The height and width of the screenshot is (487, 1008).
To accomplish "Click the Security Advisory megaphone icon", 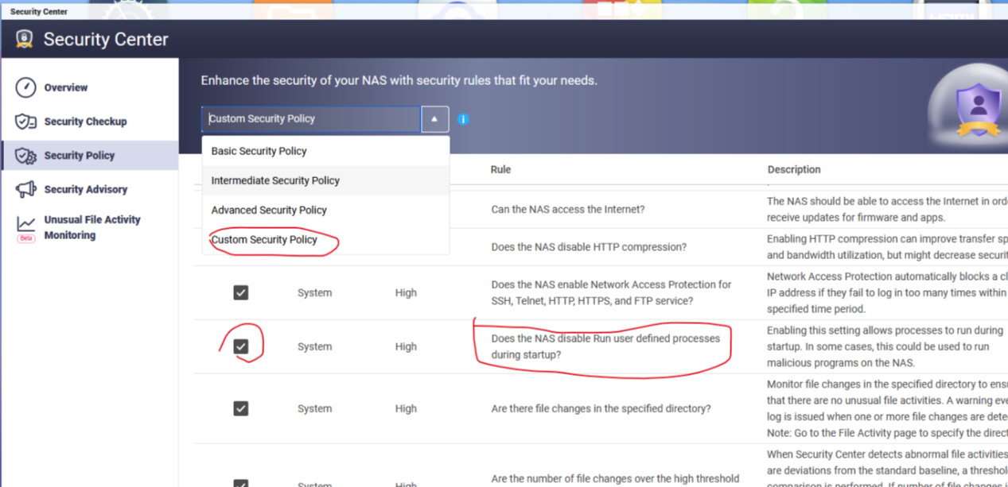I will [25, 189].
